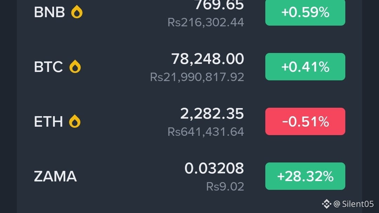Select BNB rupee value Rs216,302.44
This screenshot has width=379, height=213.
point(206,22)
